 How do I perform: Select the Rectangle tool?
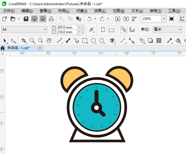tap(85, 41)
